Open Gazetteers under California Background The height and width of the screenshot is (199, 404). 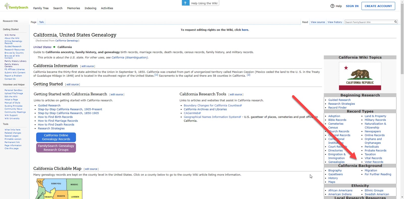point(335,174)
